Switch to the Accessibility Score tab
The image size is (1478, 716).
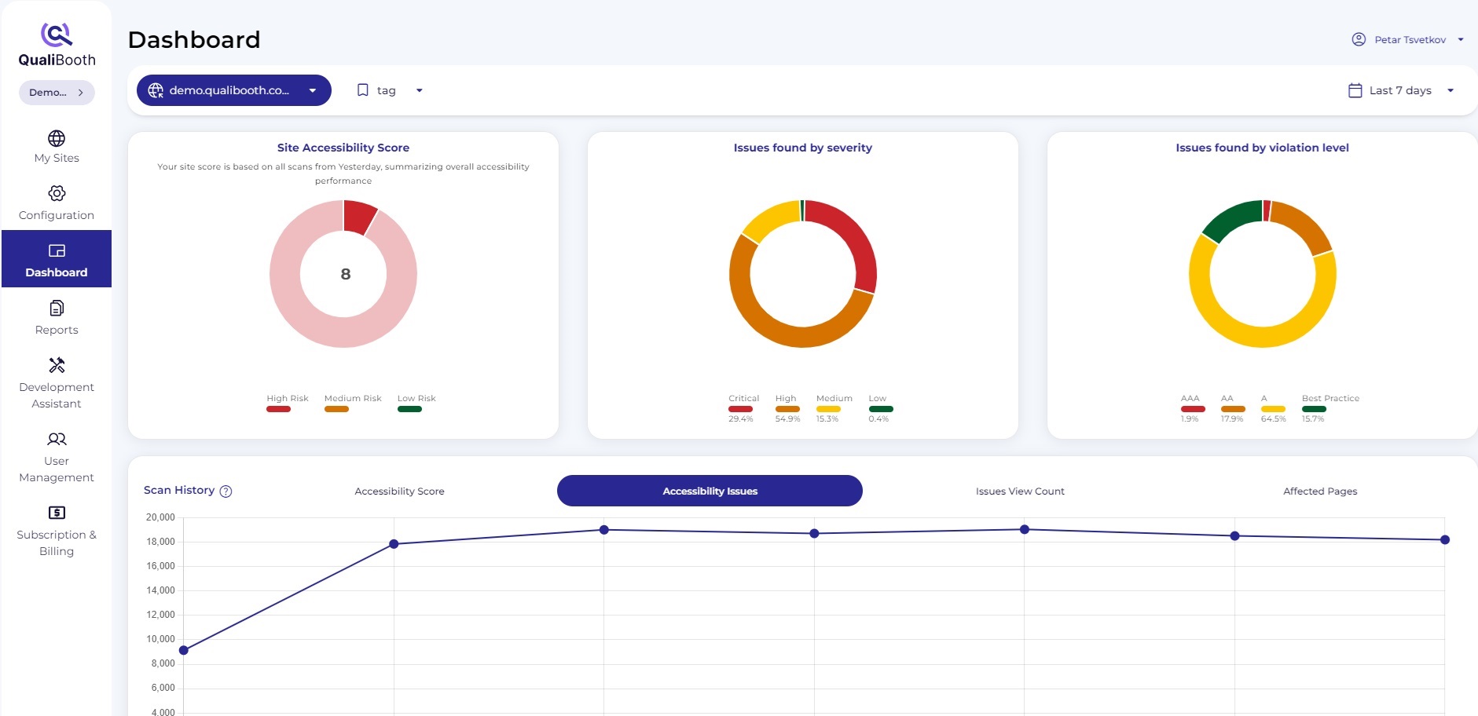pyautogui.click(x=400, y=491)
